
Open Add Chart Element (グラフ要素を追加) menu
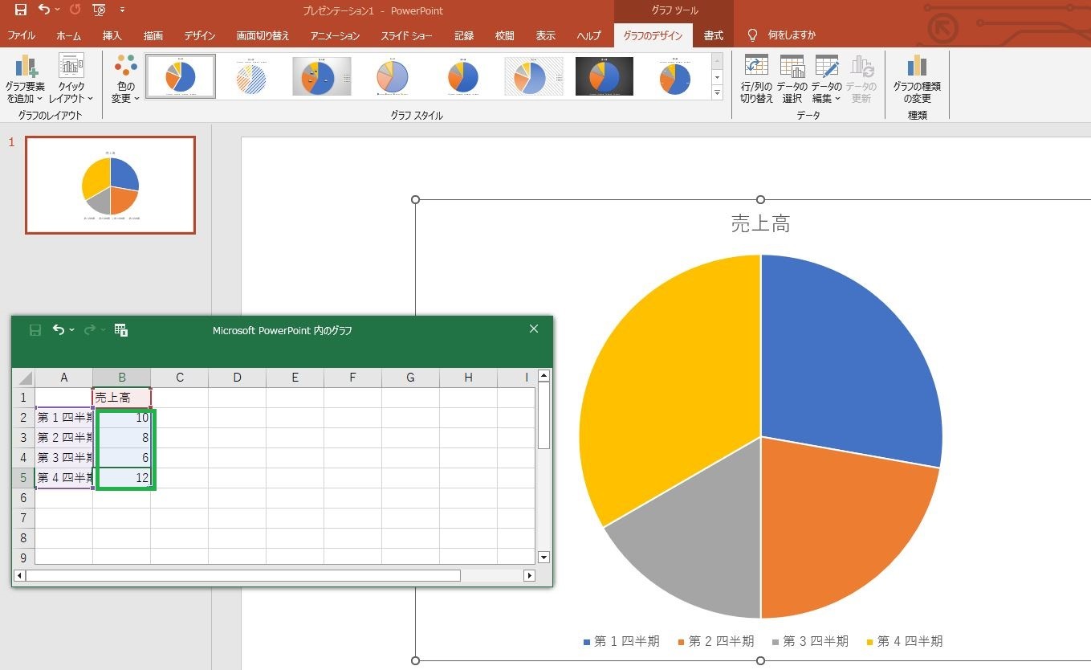[x=26, y=79]
